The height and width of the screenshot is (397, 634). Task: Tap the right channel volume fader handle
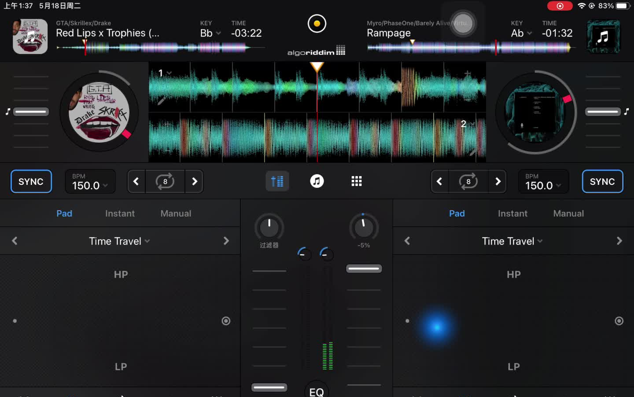pos(364,268)
